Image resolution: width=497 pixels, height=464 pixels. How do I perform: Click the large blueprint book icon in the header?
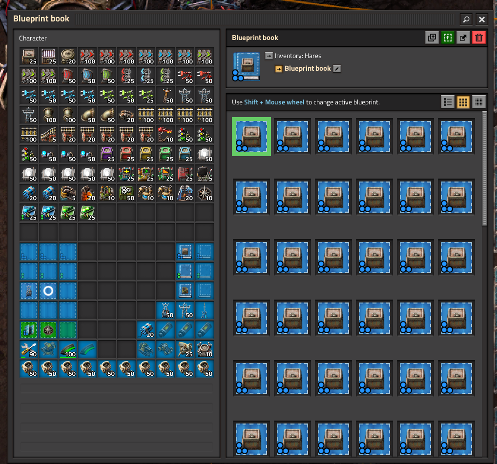247,66
